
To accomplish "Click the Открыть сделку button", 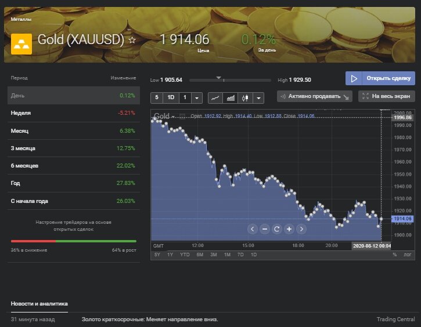I will (380, 78).
